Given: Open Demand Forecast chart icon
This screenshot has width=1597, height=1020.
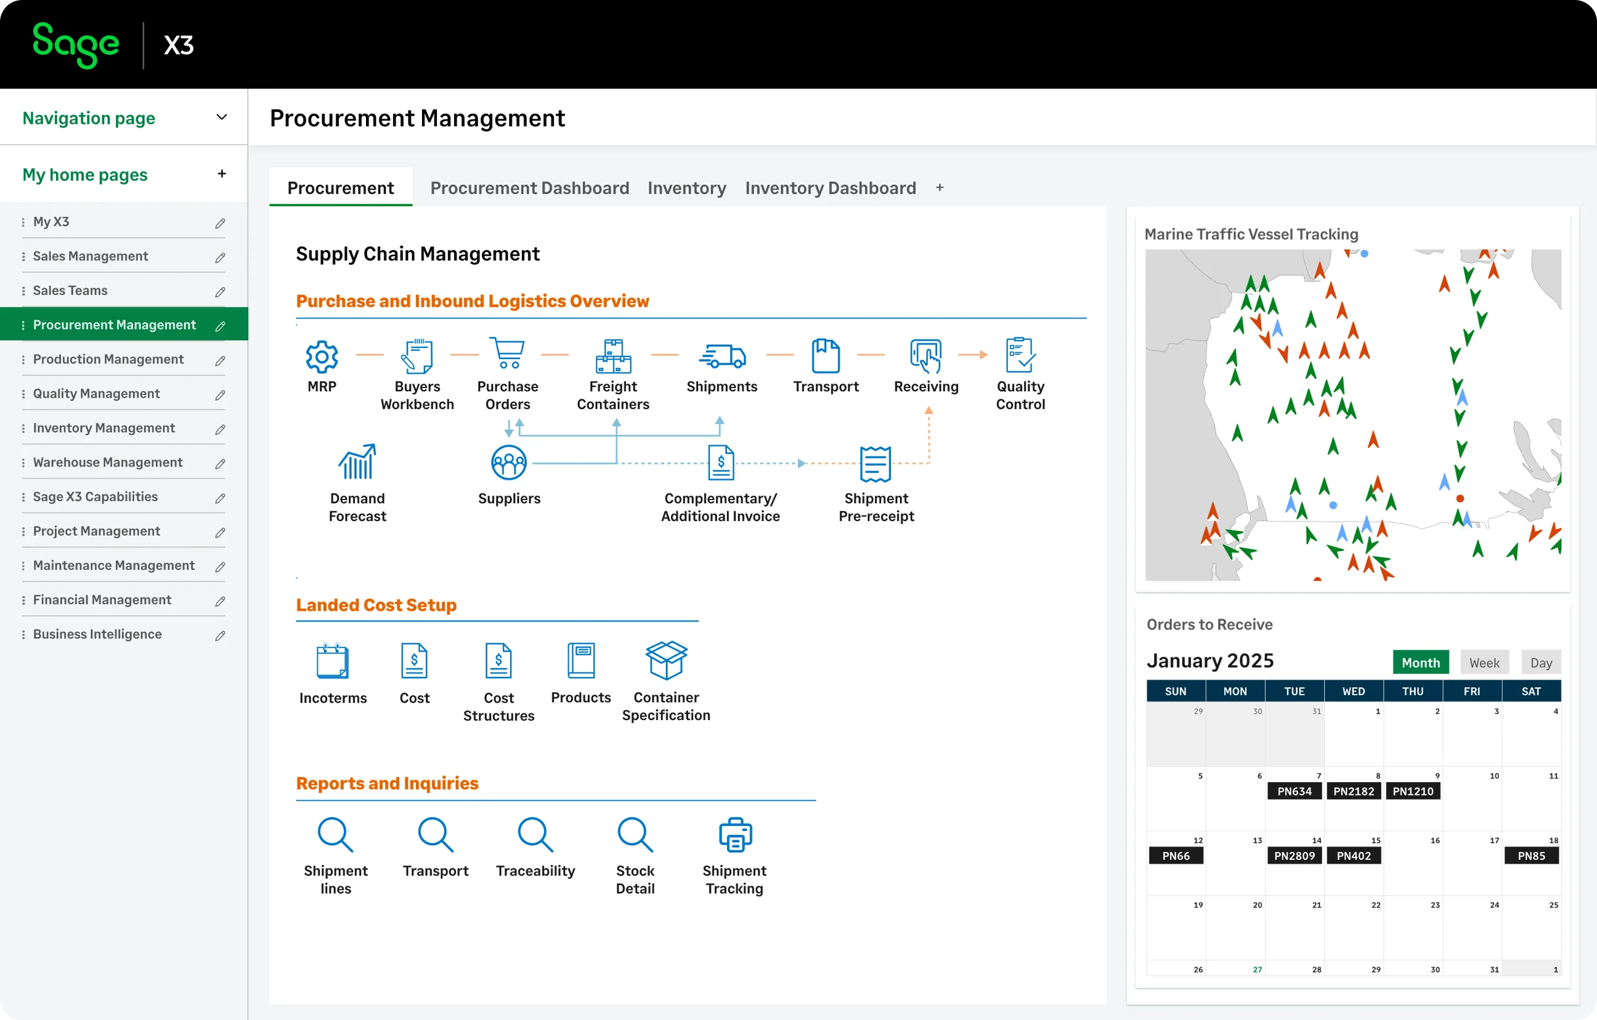Looking at the screenshot, I should click(357, 462).
